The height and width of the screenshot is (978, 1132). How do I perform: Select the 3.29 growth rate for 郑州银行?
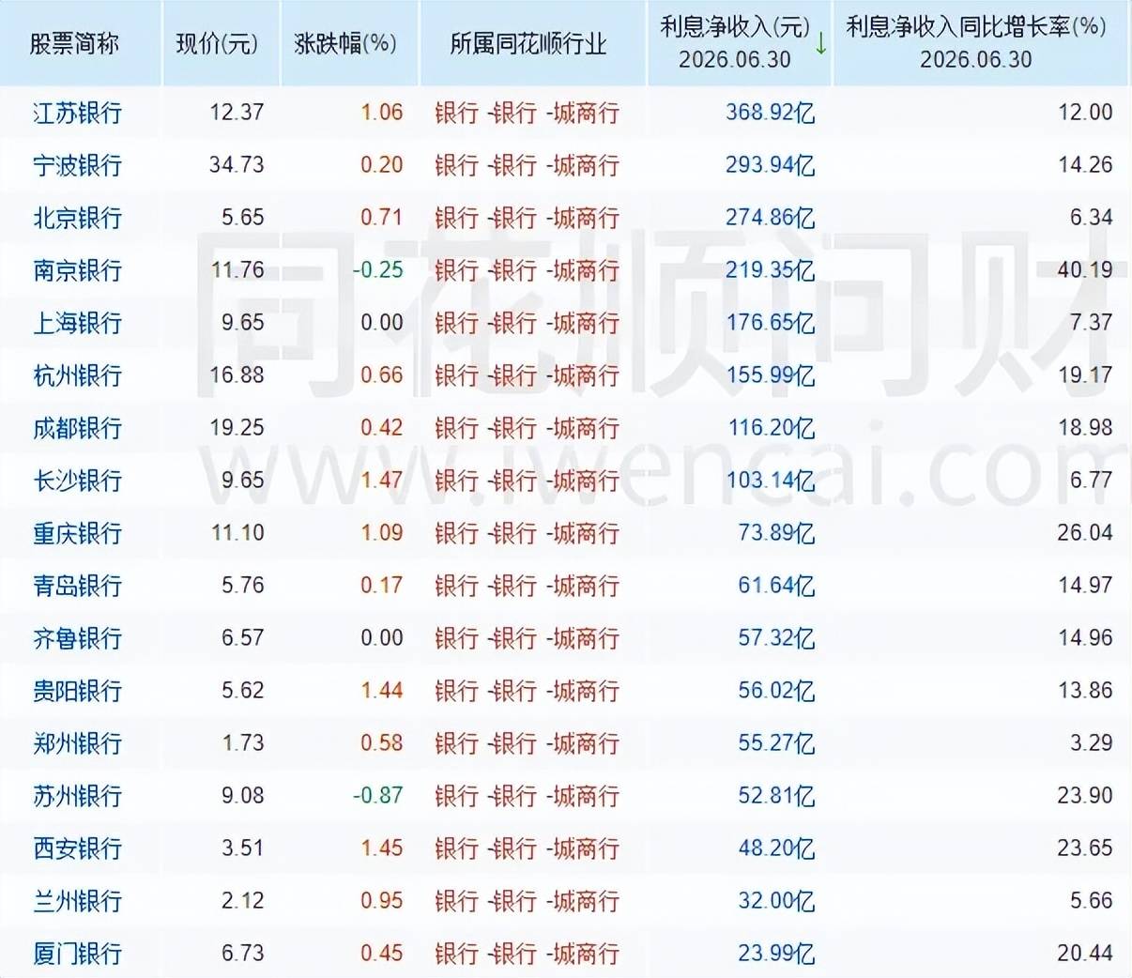[x=1091, y=743]
